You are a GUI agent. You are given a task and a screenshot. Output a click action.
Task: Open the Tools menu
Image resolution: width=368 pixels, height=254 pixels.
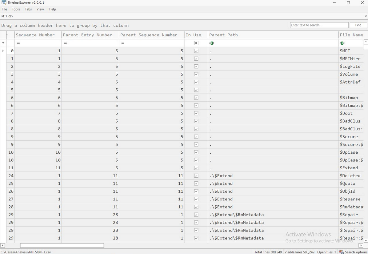coord(16,9)
